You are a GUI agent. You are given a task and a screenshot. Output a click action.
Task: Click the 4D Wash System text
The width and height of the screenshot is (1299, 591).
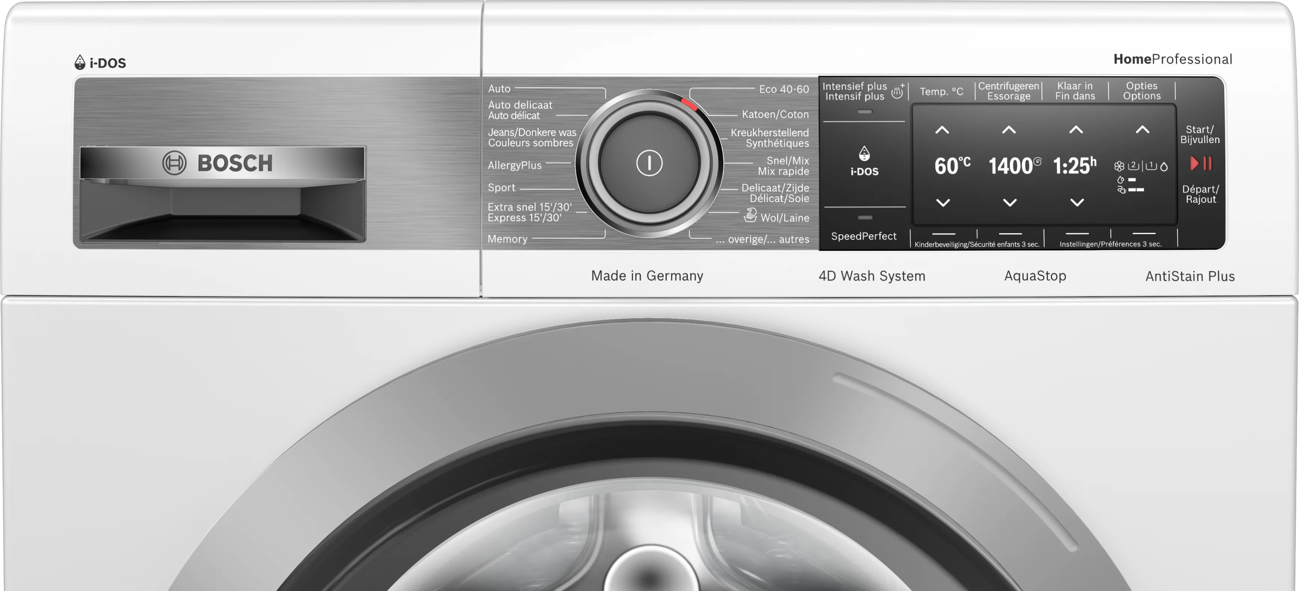[872, 276]
